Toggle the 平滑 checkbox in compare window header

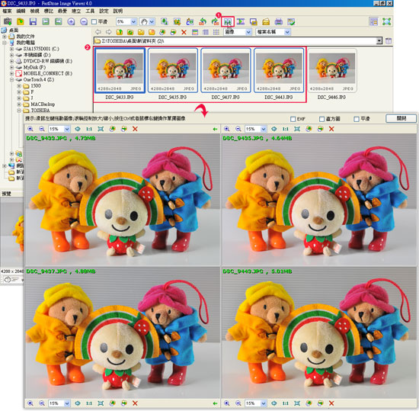pos(357,119)
